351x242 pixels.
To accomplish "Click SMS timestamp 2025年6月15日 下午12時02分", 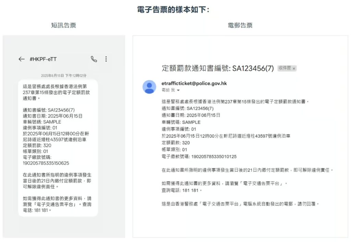I will [x=63, y=76].
